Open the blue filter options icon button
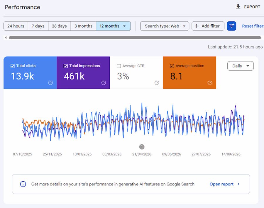The image size is (264, 208). click(x=231, y=26)
